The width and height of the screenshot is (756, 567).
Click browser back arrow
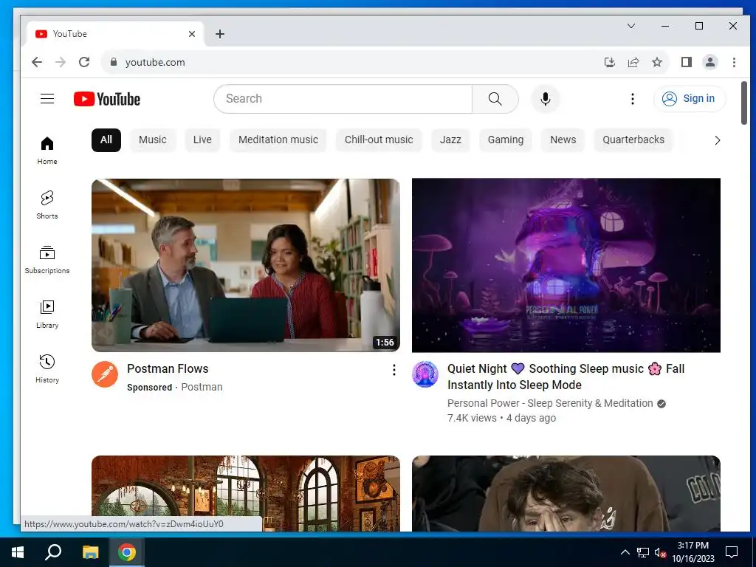tap(37, 62)
